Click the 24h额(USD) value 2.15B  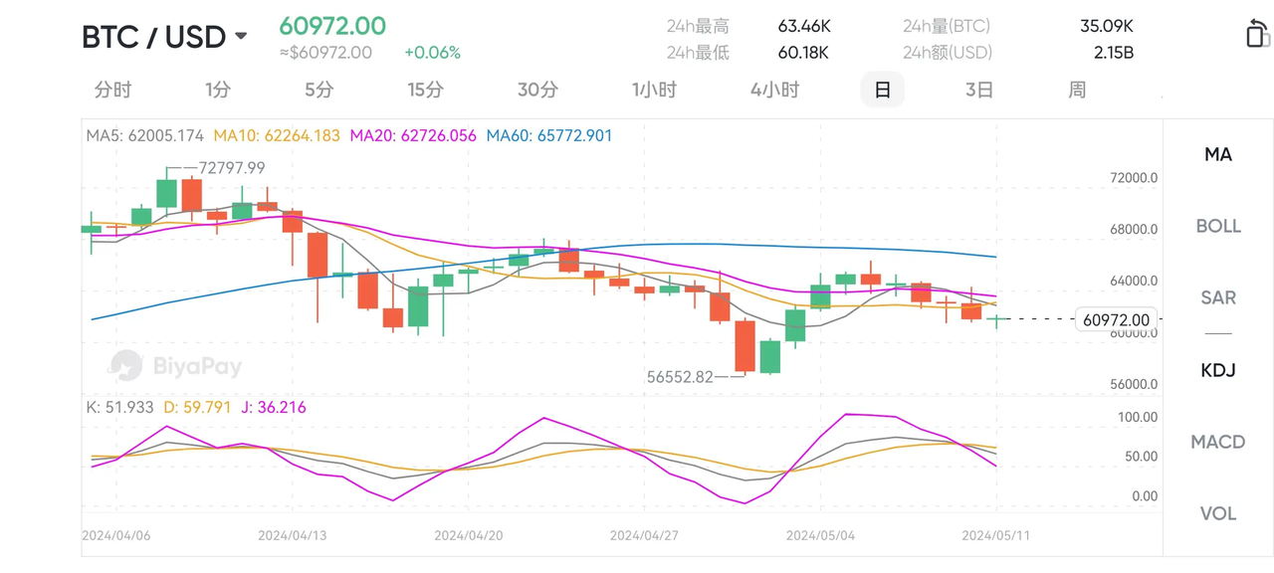coord(1114,53)
